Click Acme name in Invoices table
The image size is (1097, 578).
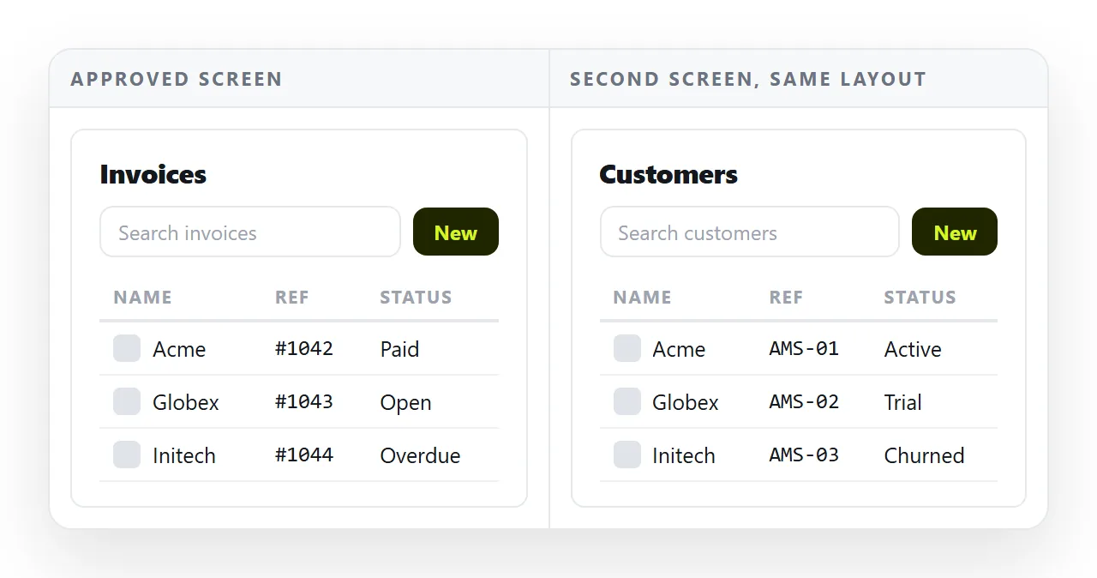pyautogui.click(x=179, y=349)
